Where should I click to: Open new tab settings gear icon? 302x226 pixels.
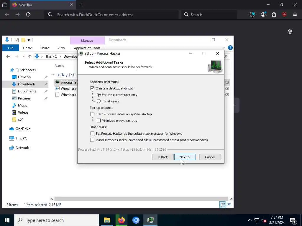point(290,32)
